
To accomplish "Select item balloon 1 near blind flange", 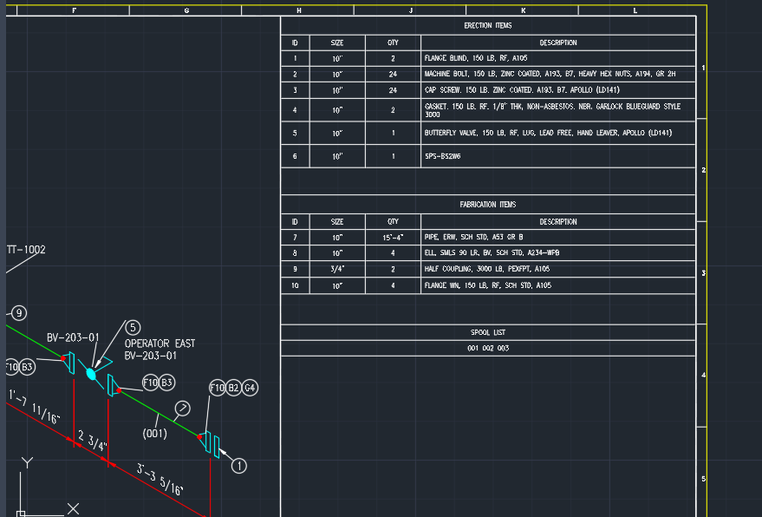I will [238, 466].
